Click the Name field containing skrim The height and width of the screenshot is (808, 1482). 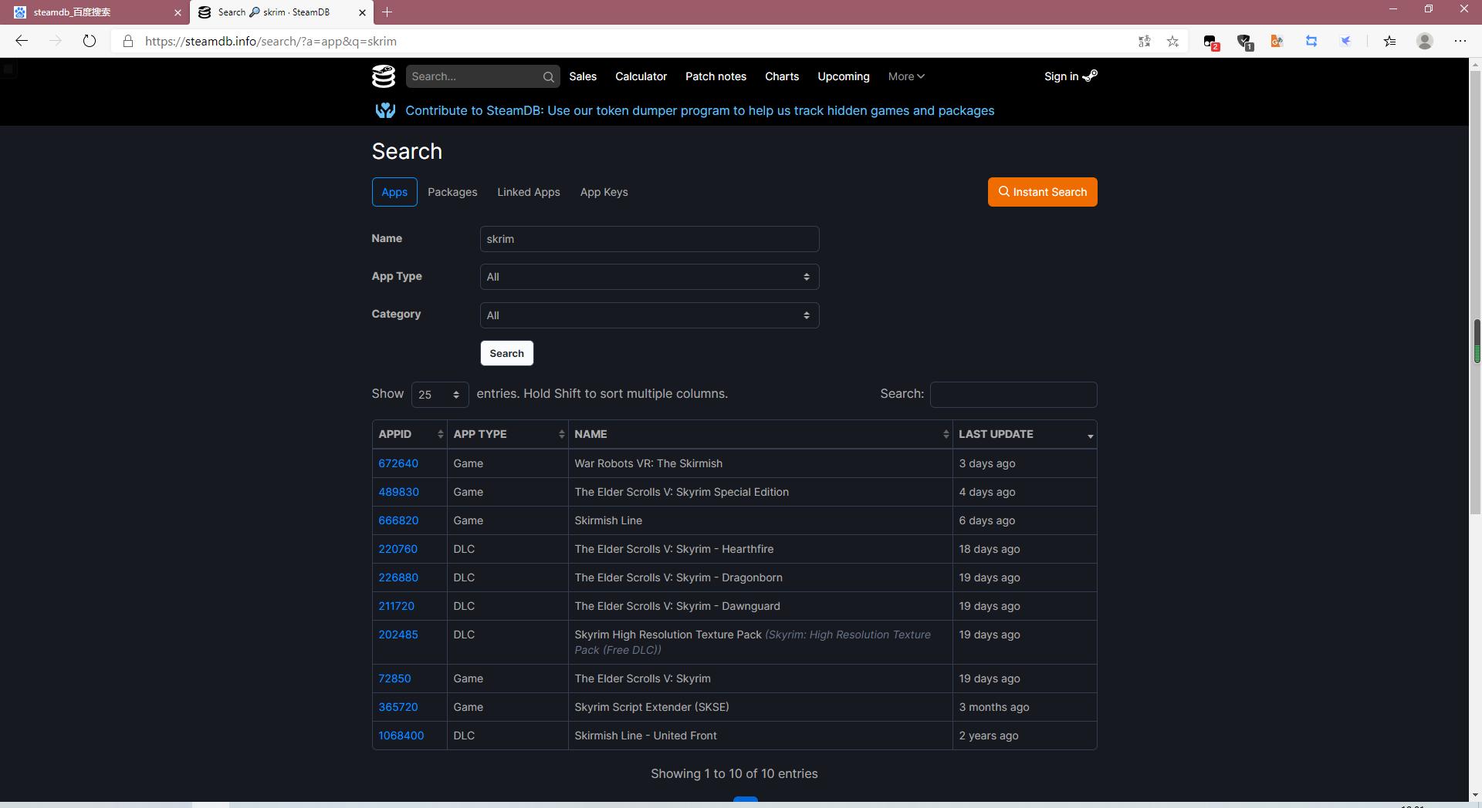click(649, 239)
